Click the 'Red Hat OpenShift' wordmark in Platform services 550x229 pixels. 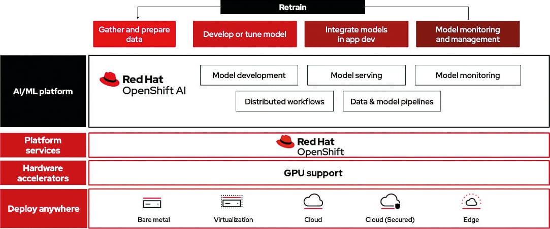pyautogui.click(x=320, y=147)
